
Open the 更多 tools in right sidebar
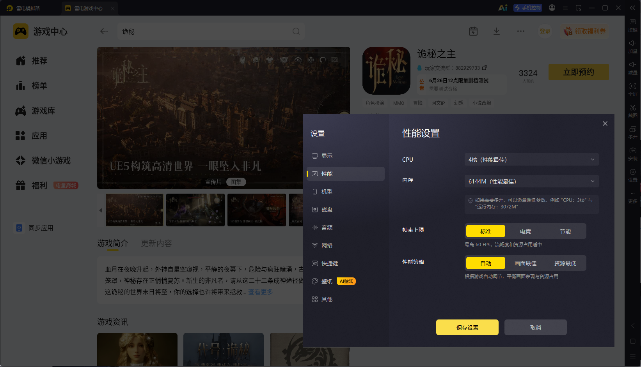pos(632,197)
